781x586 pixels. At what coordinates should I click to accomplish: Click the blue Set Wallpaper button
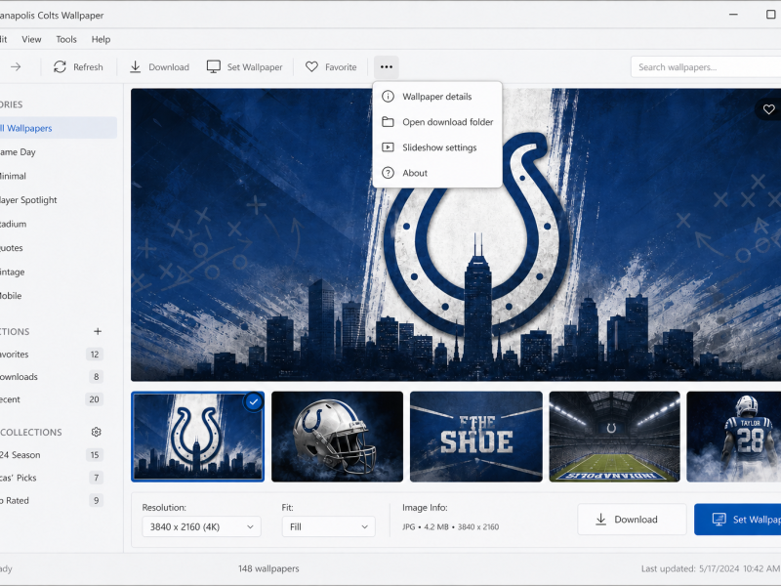click(738, 520)
